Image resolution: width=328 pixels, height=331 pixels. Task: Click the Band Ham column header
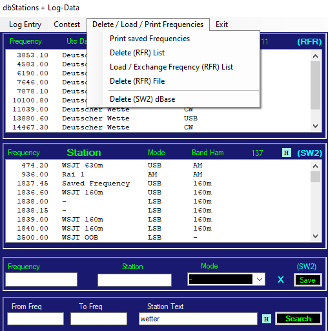208,153
